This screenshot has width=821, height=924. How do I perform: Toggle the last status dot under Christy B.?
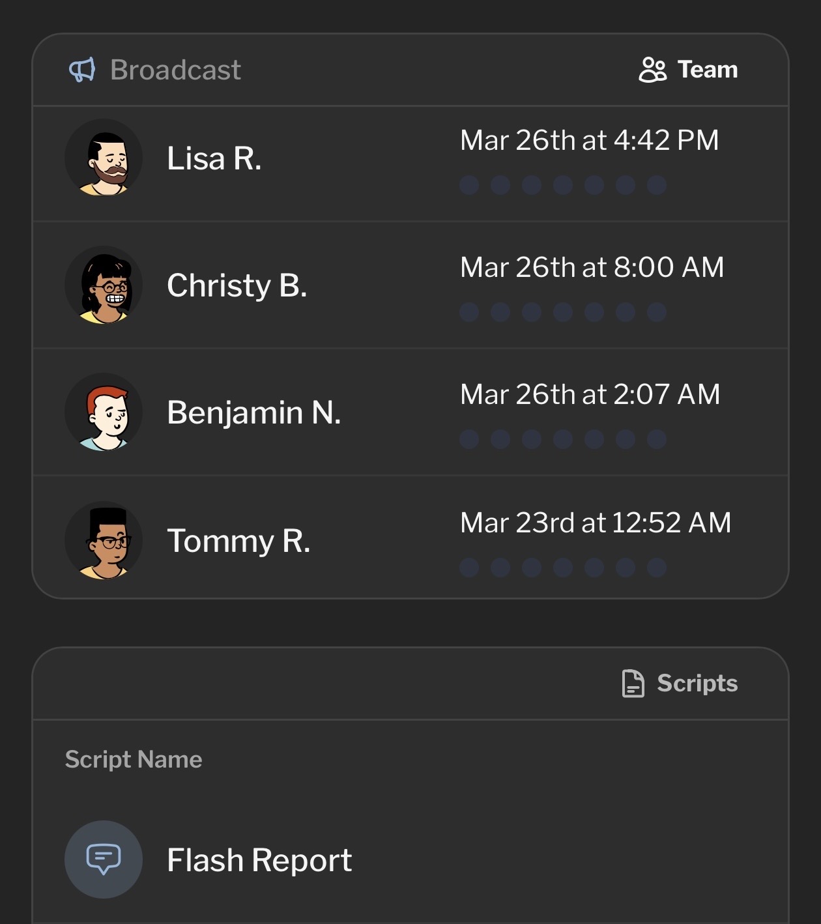656,313
